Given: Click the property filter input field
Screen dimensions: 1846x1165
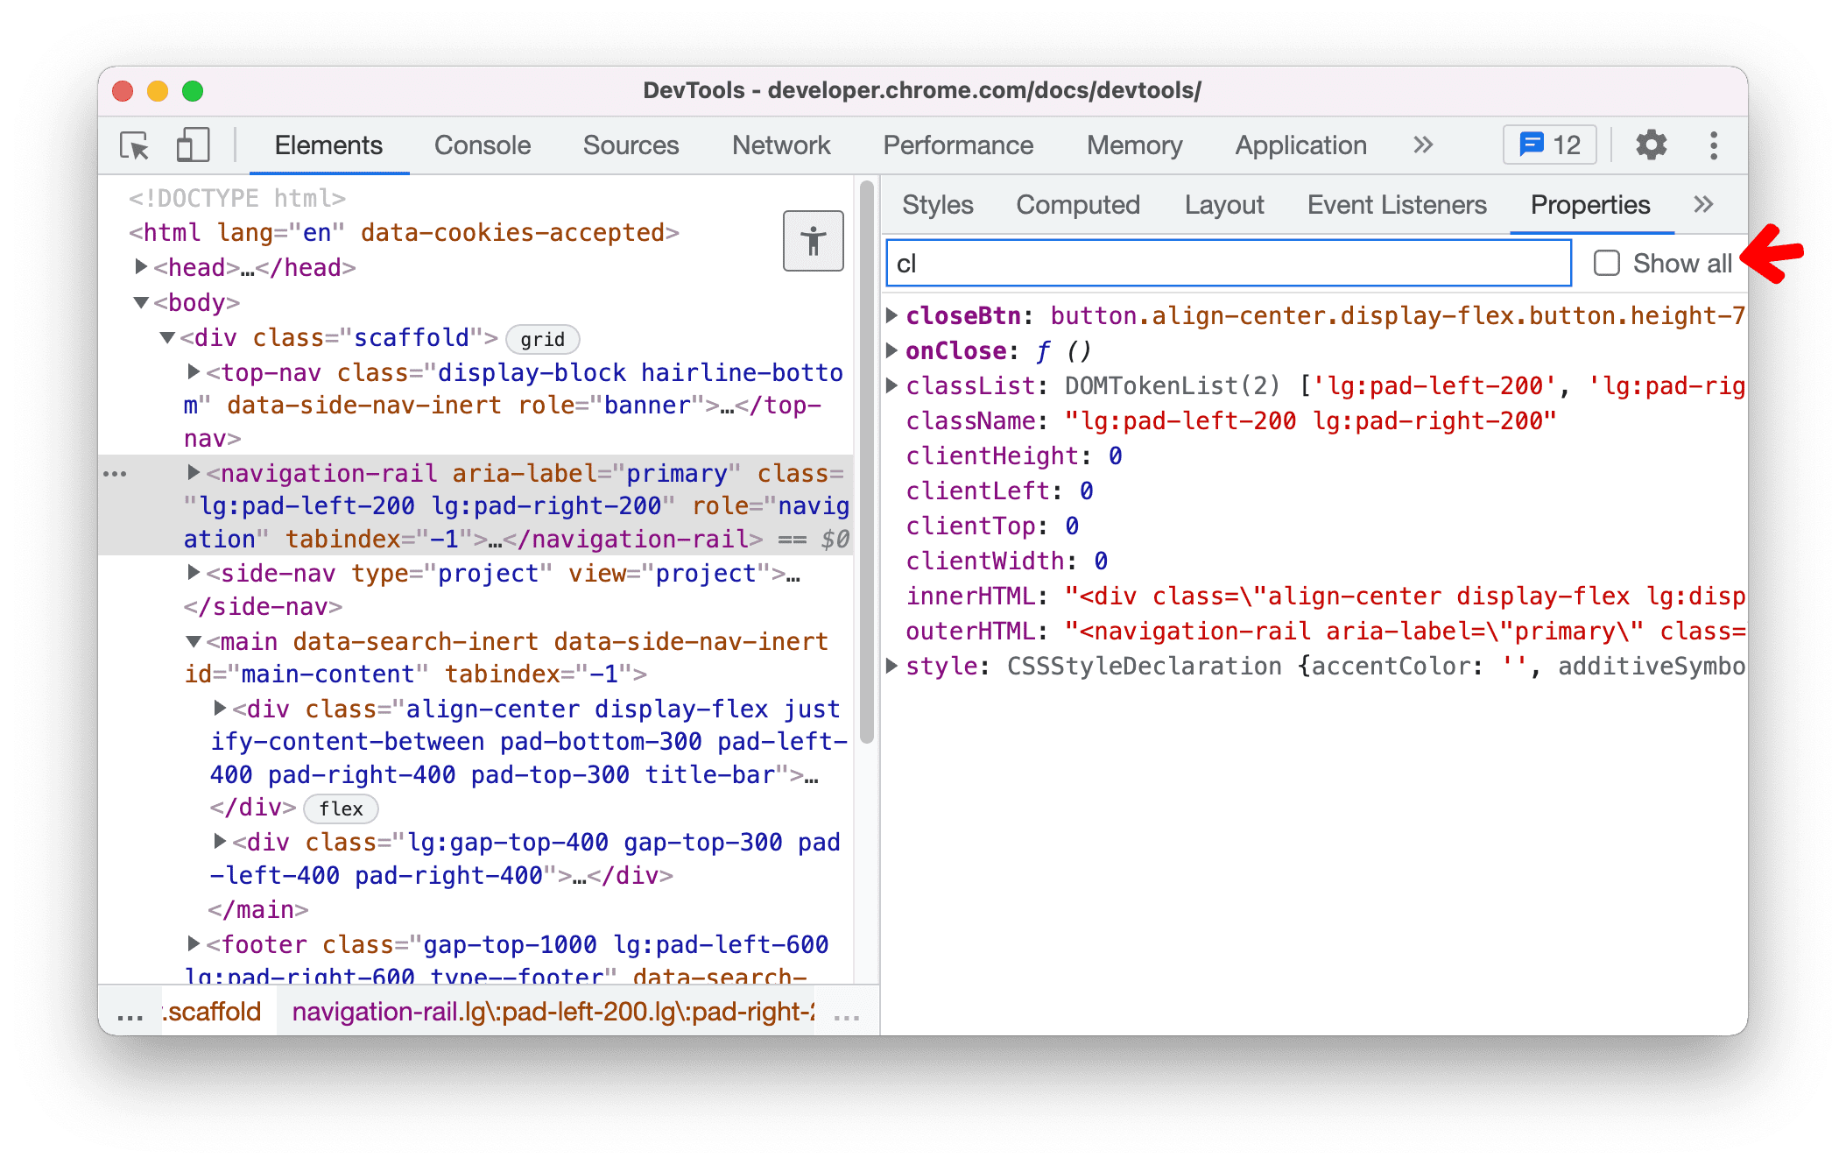Looking at the screenshot, I should 1222,262.
